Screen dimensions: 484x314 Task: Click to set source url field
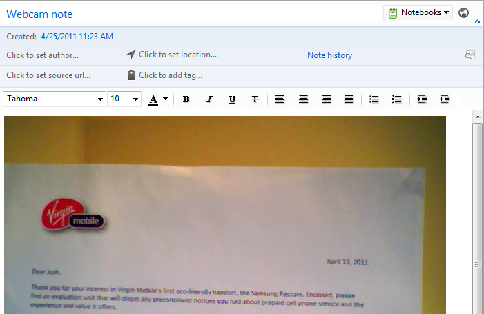click(x=48, y=75)
